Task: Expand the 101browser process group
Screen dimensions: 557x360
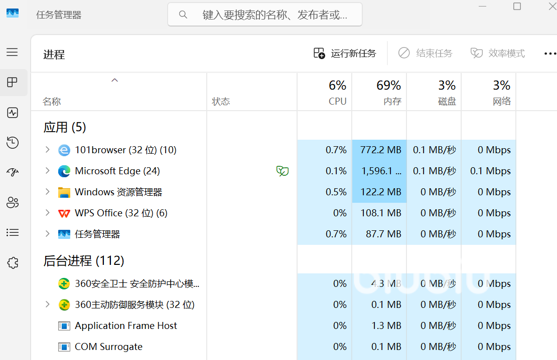Action: tap(47, 150)
